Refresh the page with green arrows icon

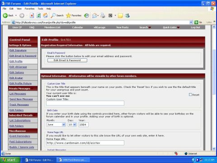point(39,15)
